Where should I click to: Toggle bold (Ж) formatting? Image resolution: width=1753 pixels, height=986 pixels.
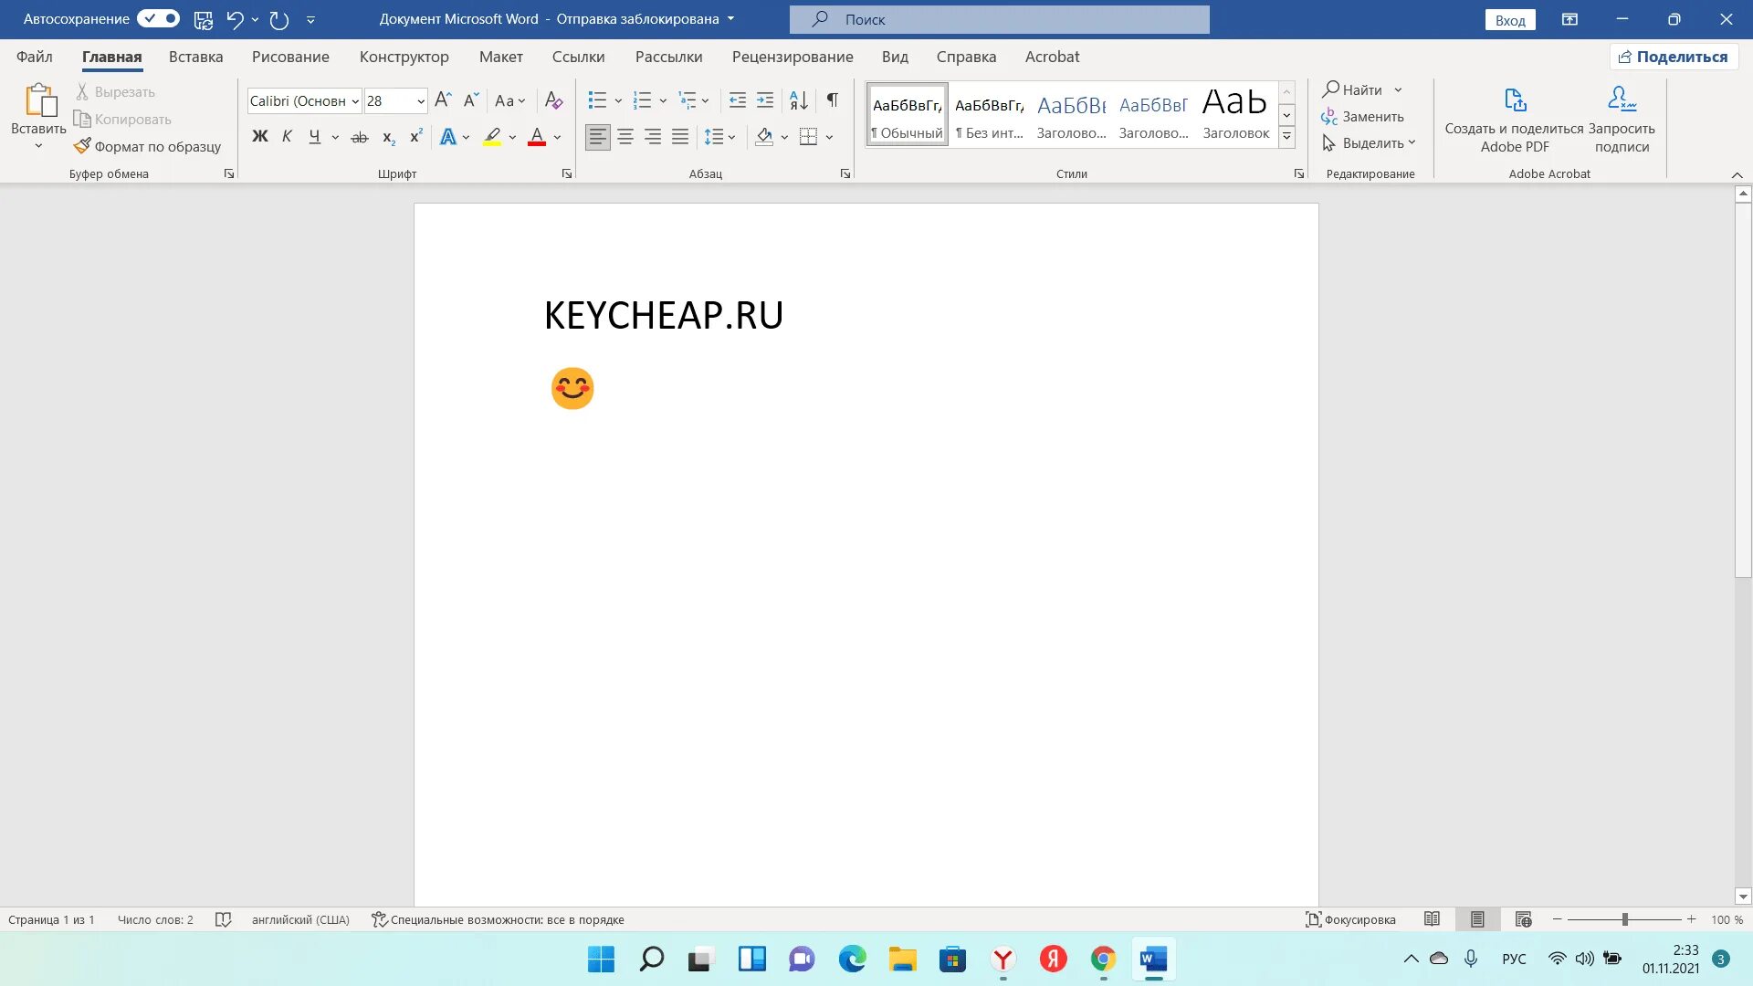click(x=260, y=137)
